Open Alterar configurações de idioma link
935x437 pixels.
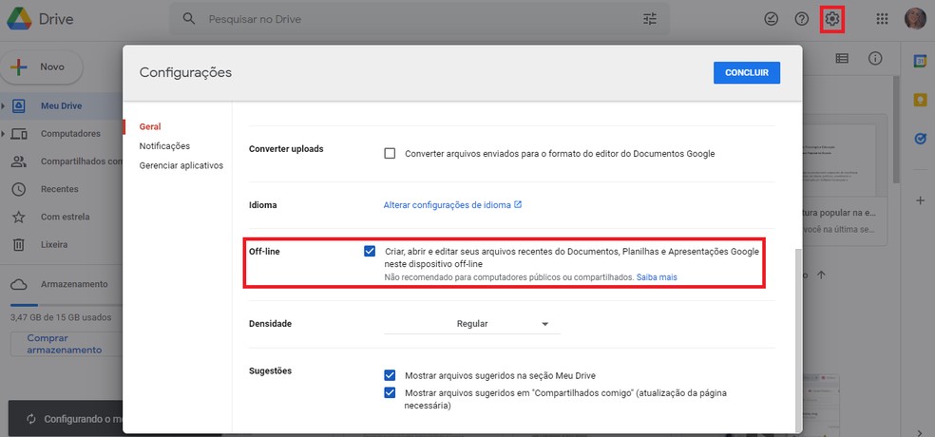pos(448,204)
